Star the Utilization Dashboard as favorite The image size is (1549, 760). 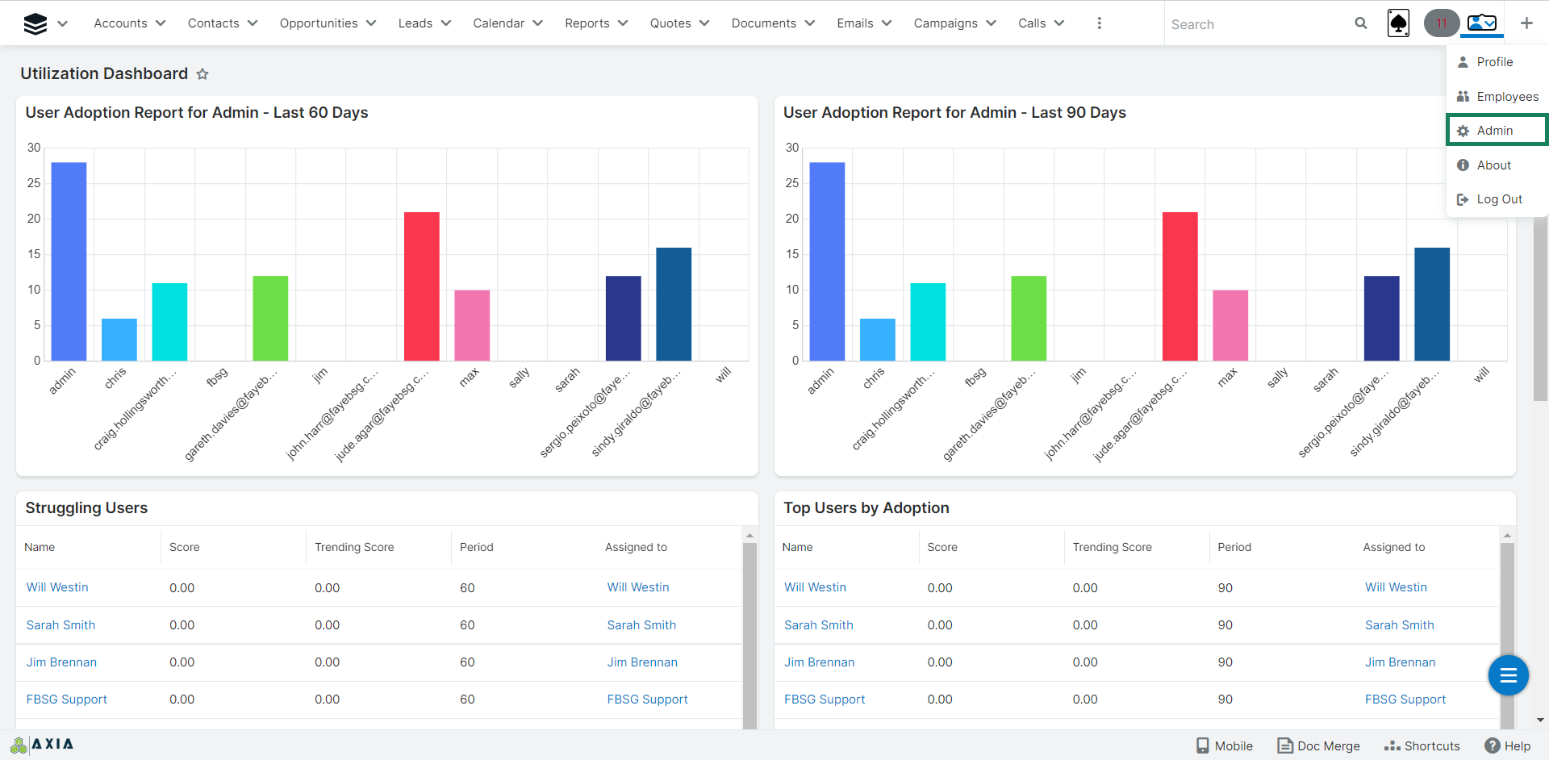tap(202, 74)
